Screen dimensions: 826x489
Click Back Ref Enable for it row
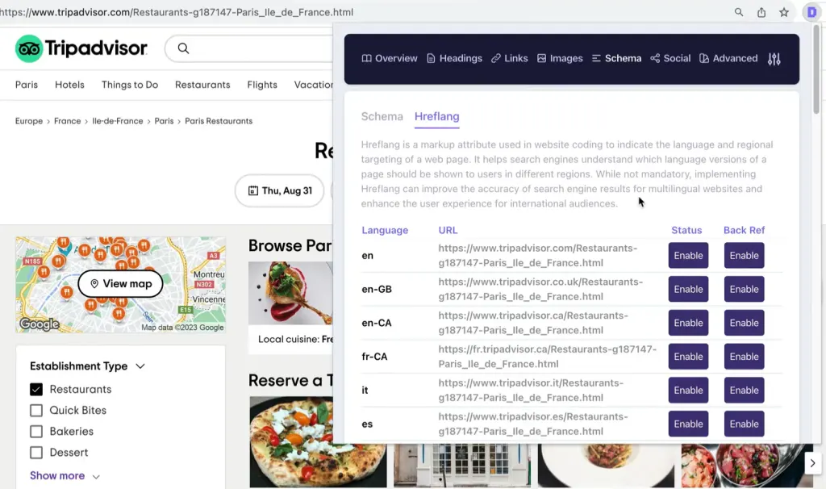744,391
